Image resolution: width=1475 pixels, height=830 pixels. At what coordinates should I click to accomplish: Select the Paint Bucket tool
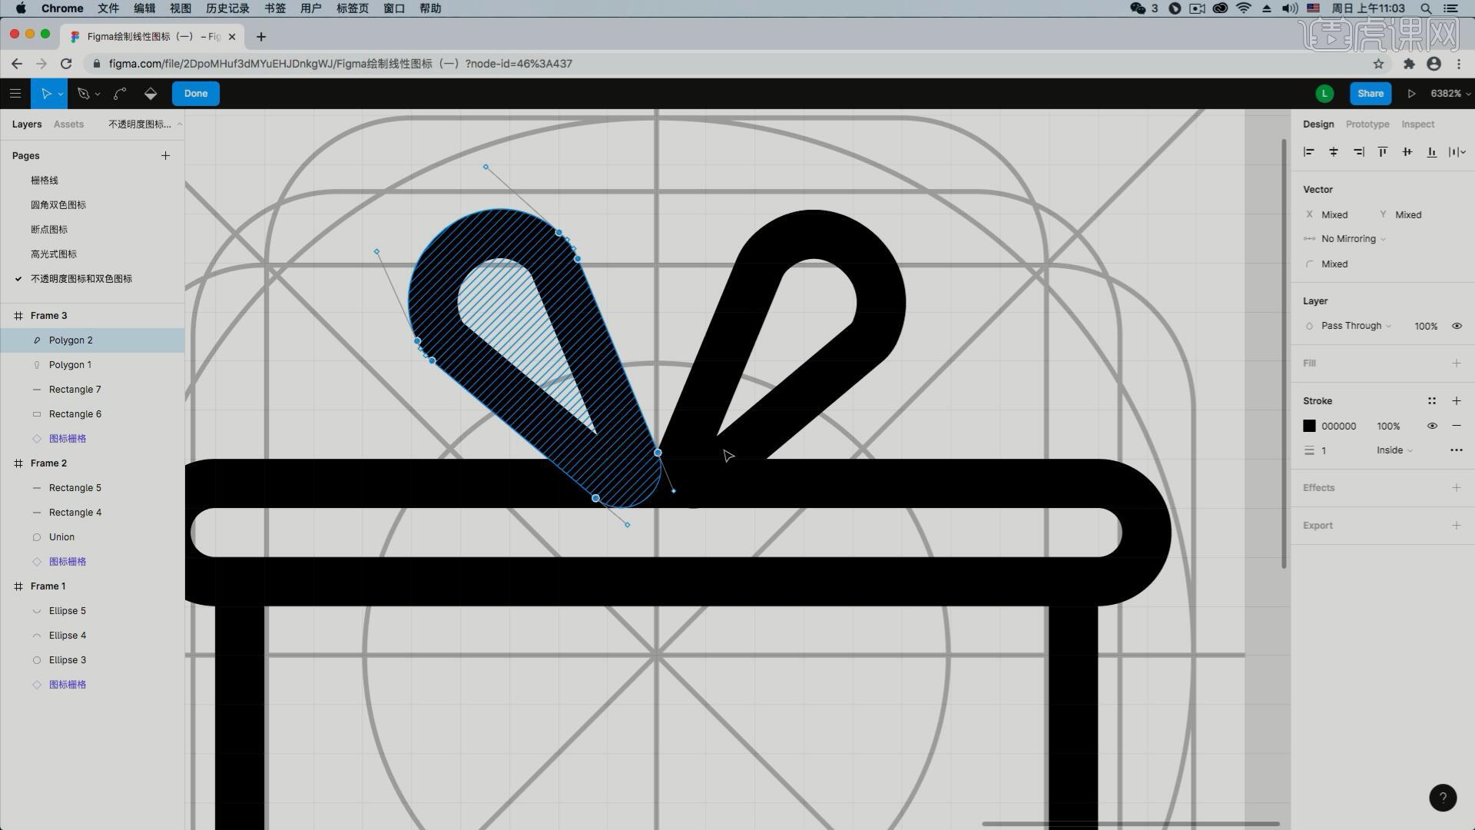151,94
